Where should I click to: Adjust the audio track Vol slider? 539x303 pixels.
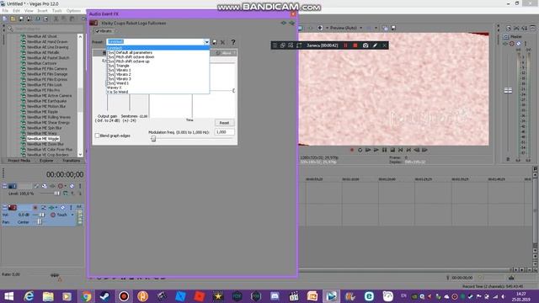pyautogui.click(x=41, y=215)
